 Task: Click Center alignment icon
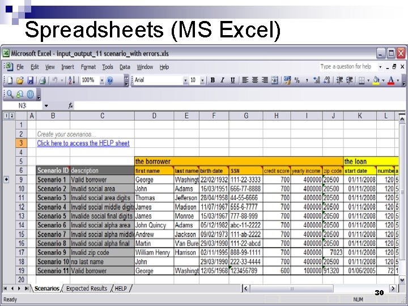(255, 80)
